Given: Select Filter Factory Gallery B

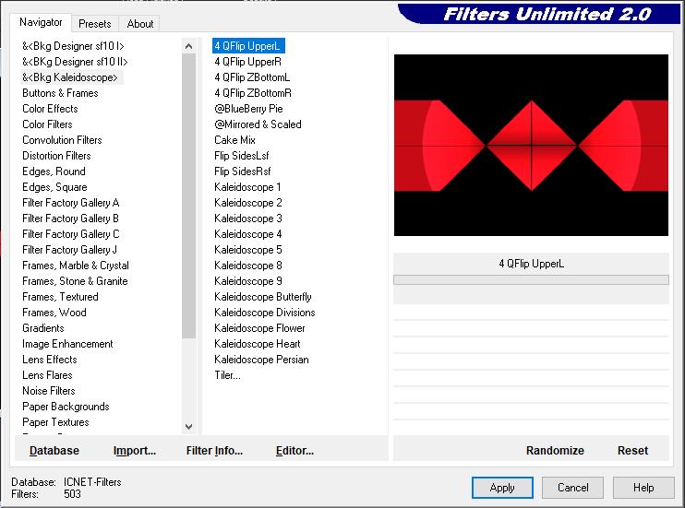Looking at the screenshot, I should point(70,219).
